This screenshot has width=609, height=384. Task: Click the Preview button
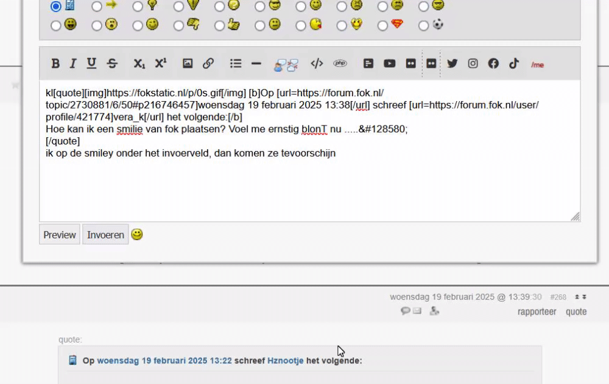pyautogui.click(x=60, y=235)
